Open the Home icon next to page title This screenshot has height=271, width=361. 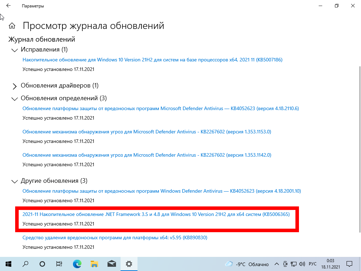coord(12,25)
